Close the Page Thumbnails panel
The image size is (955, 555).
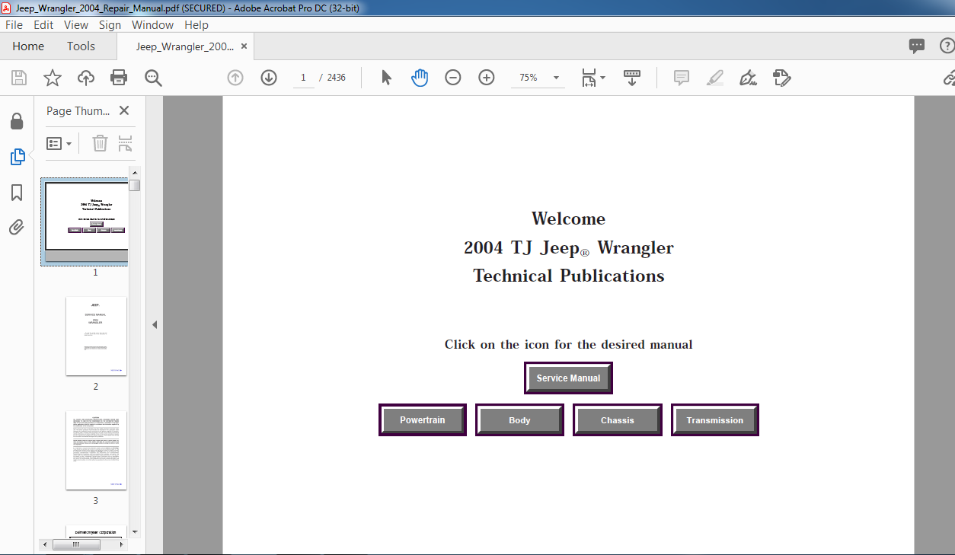click(x=124, y=110)
